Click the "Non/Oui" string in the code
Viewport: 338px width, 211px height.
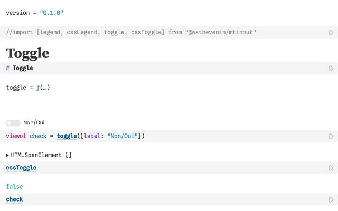tap(123, 136)
